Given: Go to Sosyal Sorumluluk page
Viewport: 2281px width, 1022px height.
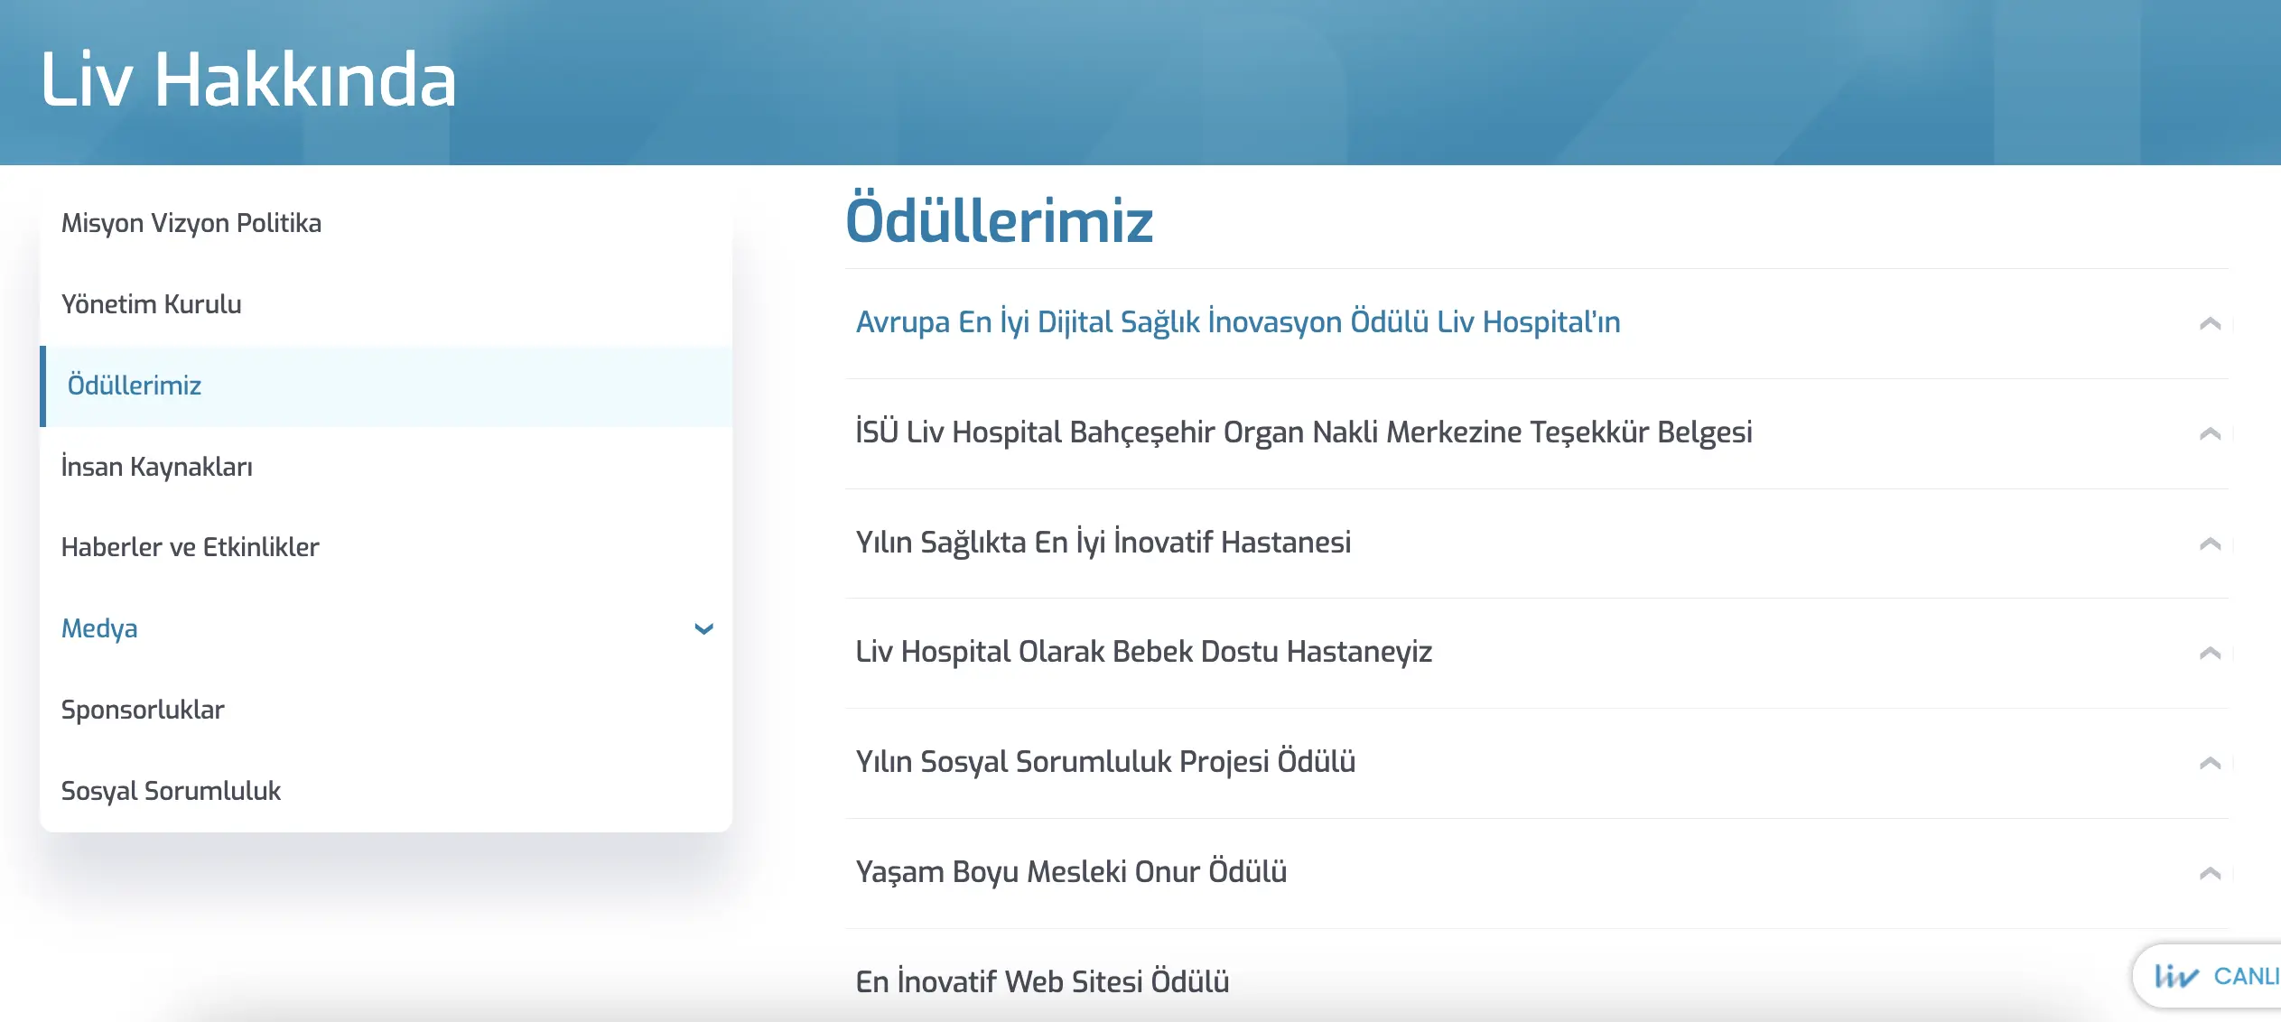Looking at the screenshot, I should pos(171,791).
